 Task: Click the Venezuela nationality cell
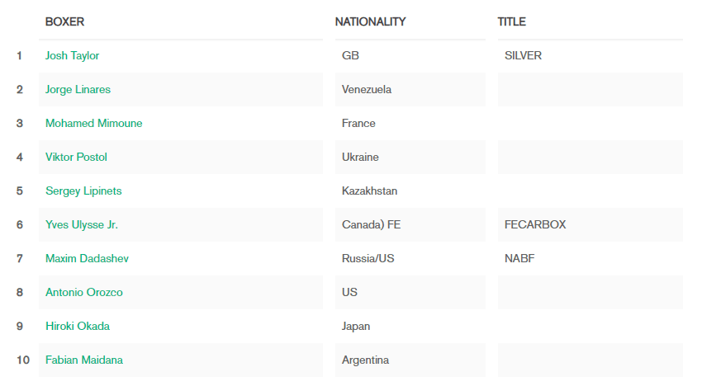click(x=410, y=89)
